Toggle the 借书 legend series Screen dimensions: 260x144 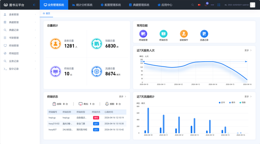pyautogui.click(x=232, y=102)
